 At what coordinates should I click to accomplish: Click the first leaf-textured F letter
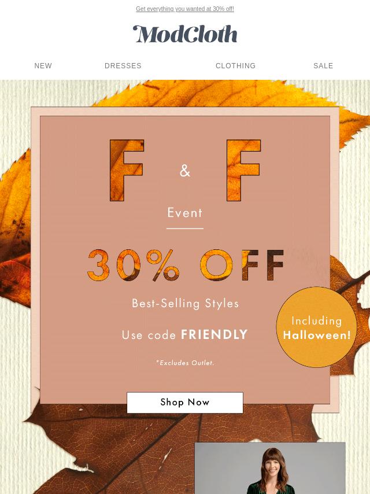127,170
